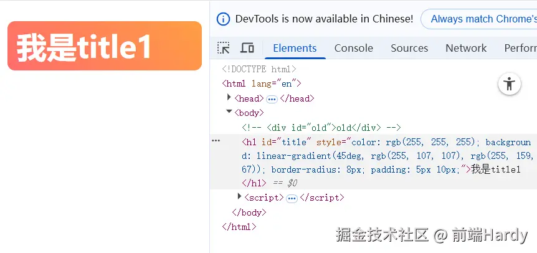Activate the inspect element picker icon

223,48
